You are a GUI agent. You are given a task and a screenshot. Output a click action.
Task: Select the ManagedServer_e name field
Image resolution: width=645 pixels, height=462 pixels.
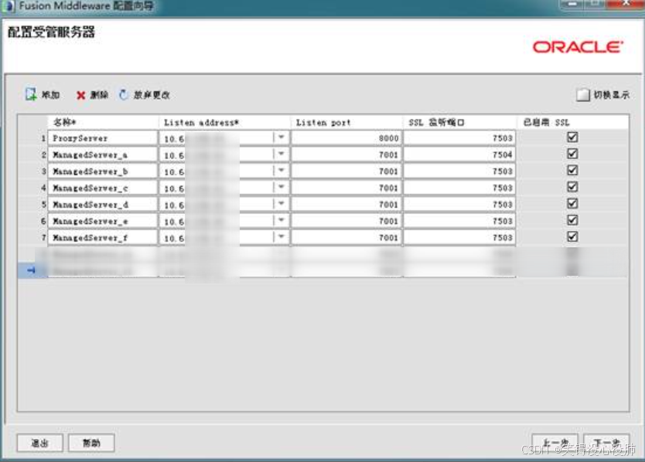click(103, 221)
